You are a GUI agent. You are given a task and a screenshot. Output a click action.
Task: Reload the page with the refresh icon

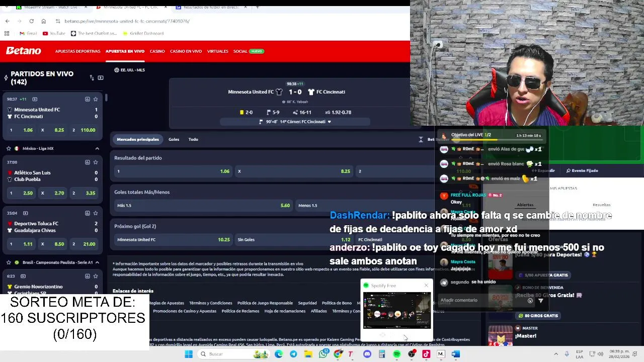31,21
